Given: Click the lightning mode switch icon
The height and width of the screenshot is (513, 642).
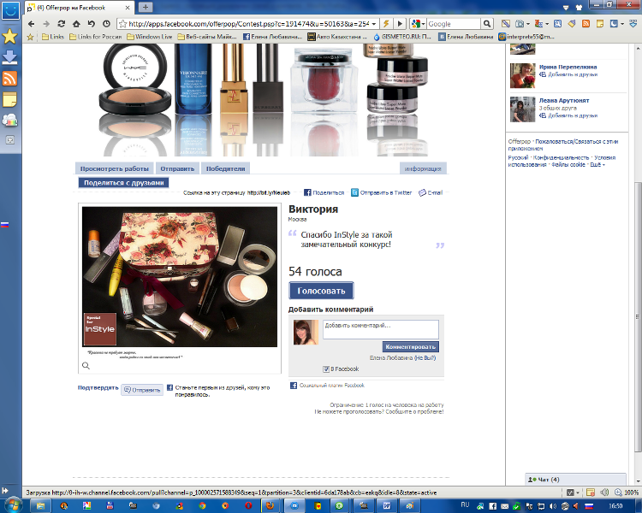Looking at the screenshot, I should tap(386, 24).
